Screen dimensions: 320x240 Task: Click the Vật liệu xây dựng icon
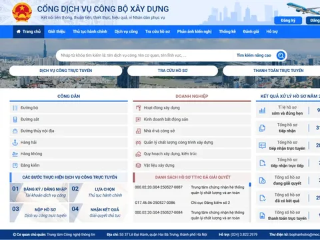[138, 165]
